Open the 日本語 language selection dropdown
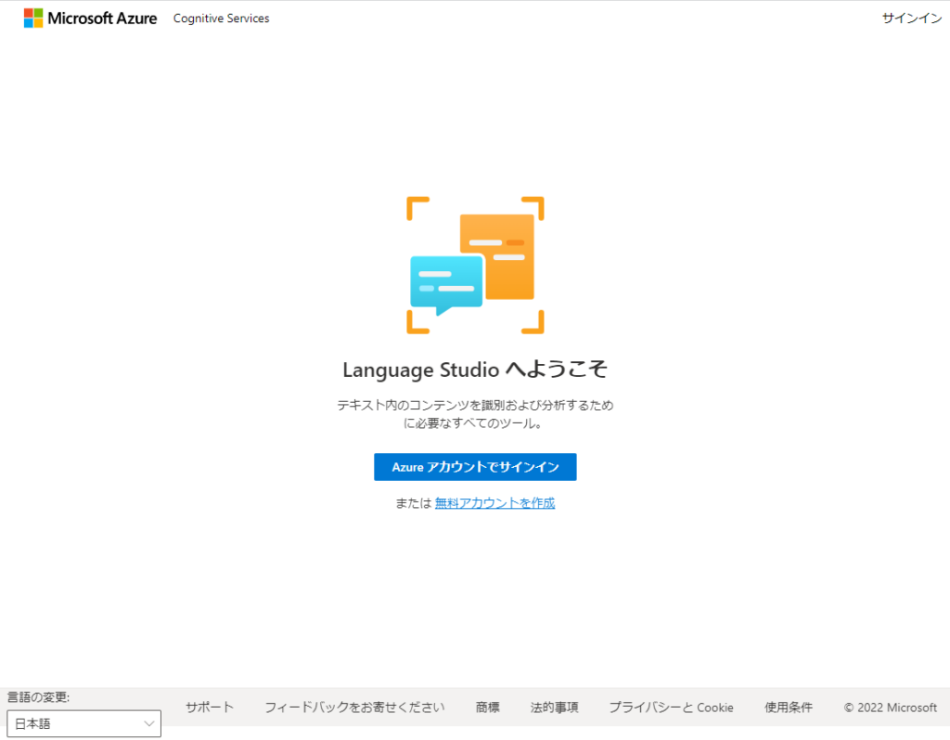The width and height of the screenshot is (950, 740). point(83,723)
